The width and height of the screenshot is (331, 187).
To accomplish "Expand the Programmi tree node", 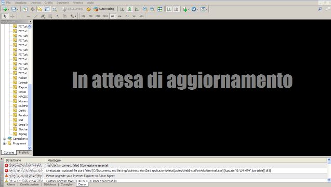I will [x=5, y=143].
